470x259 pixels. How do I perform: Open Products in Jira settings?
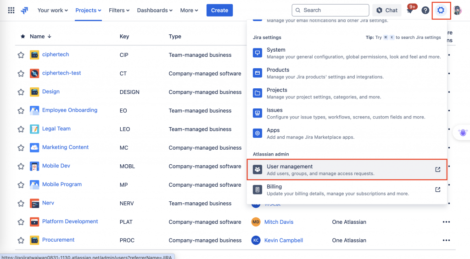(347, 73)
